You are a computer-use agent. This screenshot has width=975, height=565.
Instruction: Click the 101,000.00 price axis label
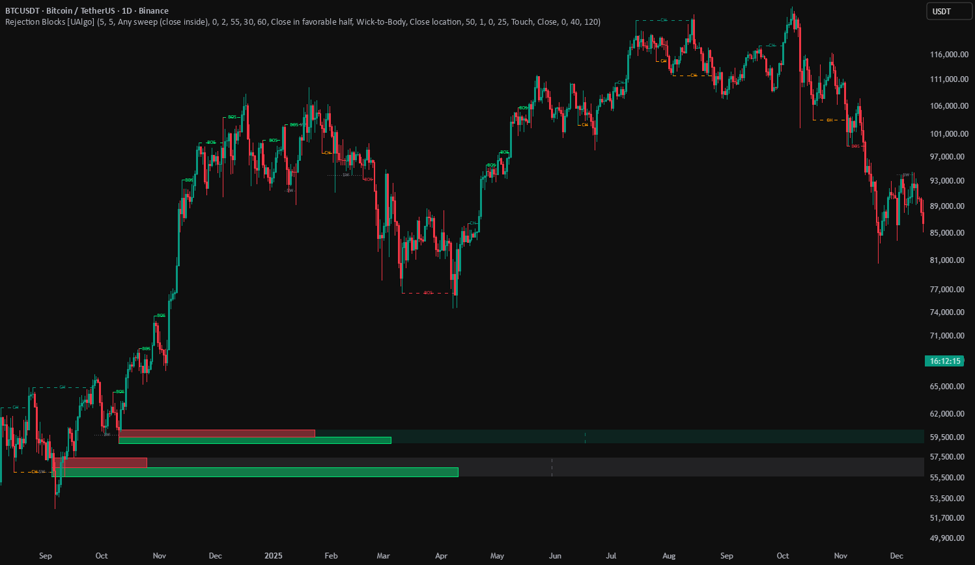click(x=949, y=134)
